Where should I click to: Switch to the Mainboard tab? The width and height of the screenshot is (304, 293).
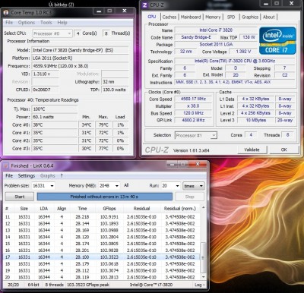[191, 17]
